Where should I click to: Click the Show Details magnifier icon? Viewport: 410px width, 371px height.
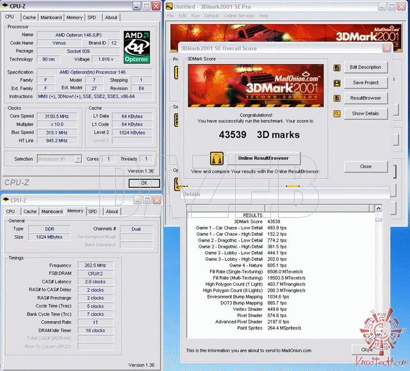point(337,113)
